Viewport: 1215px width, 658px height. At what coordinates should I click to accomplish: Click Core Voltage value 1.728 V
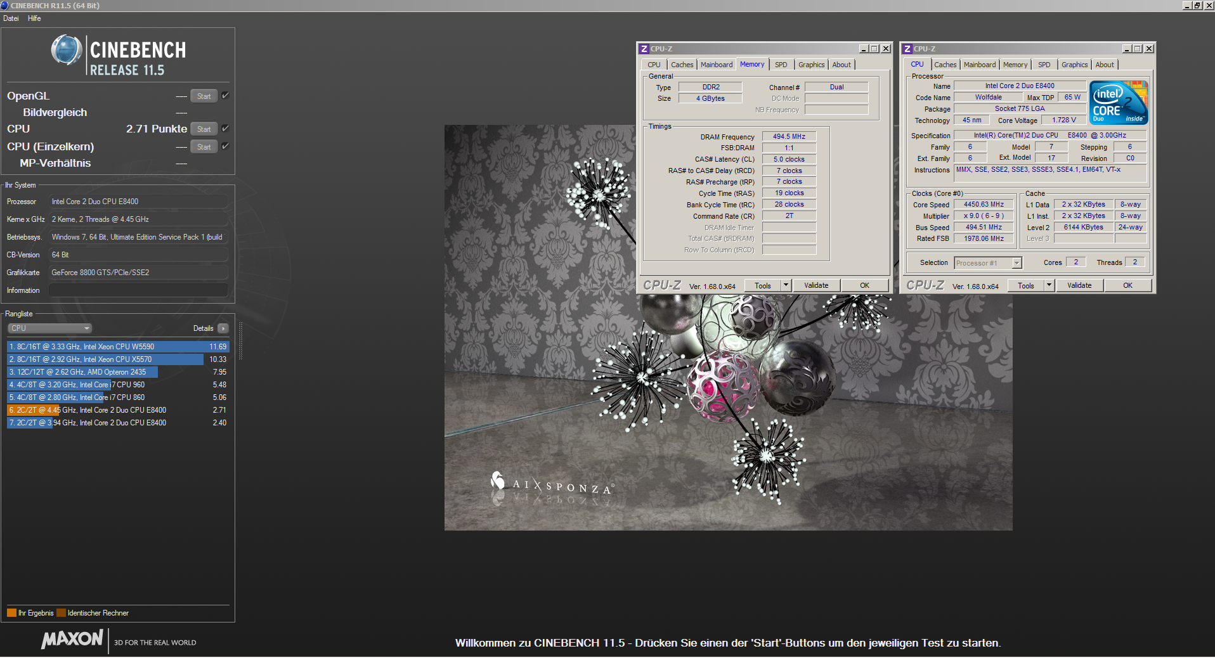click(x=1063, y=120)
